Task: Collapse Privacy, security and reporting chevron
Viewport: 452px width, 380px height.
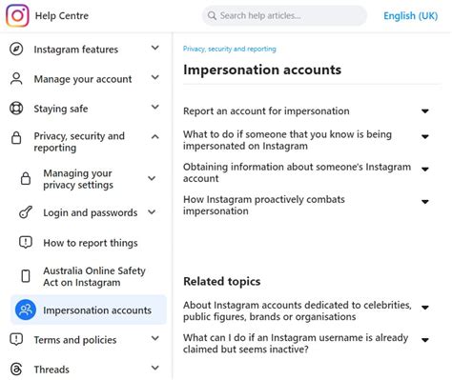Action: click(x=155, y=137)
